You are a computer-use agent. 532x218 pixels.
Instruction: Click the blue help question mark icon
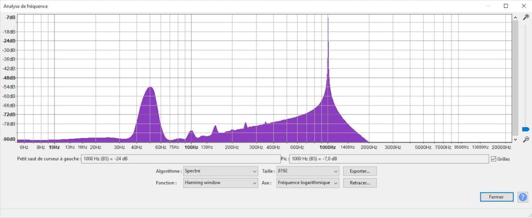522,197
